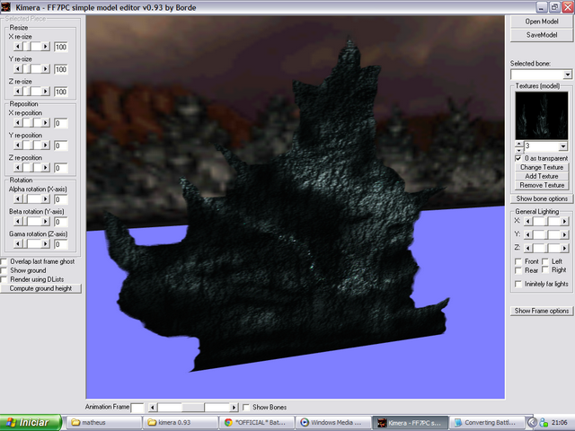Viewport: 575px width, 431px height.
Task: Click left arrow of Alpha rotation scrollbar
Action: coord(18,199)
